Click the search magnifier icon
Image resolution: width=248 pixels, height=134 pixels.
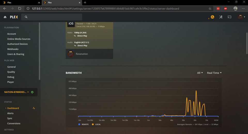tap(26, 17)
